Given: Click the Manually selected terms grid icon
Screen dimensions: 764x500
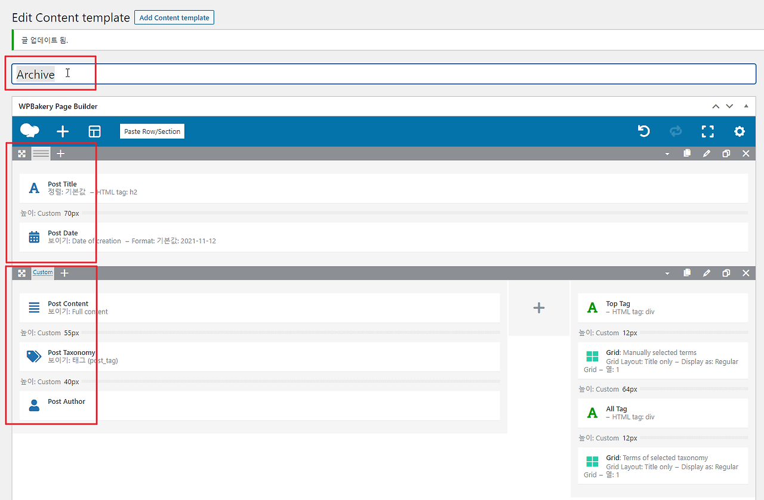Looking at the screenshot, I should [592, 357].
